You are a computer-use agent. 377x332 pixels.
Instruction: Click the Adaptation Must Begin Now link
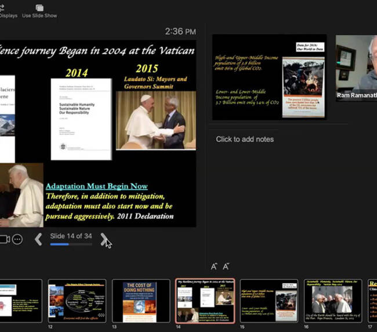(97, 186)
